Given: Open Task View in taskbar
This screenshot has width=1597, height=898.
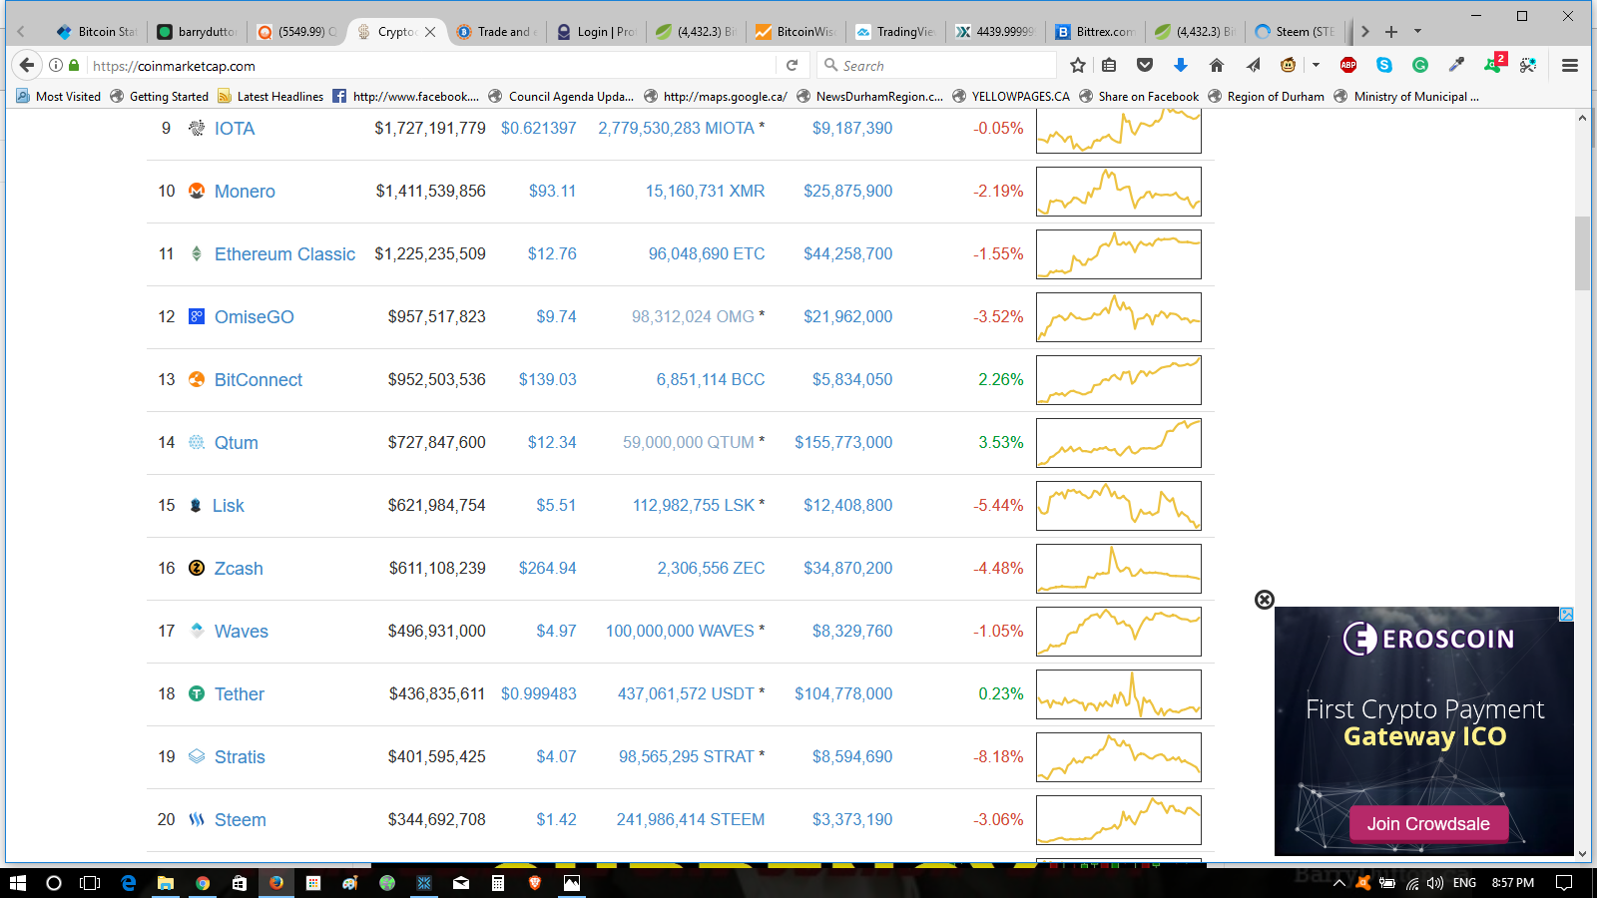Looking at the screenshot, I should pos(90,882).
